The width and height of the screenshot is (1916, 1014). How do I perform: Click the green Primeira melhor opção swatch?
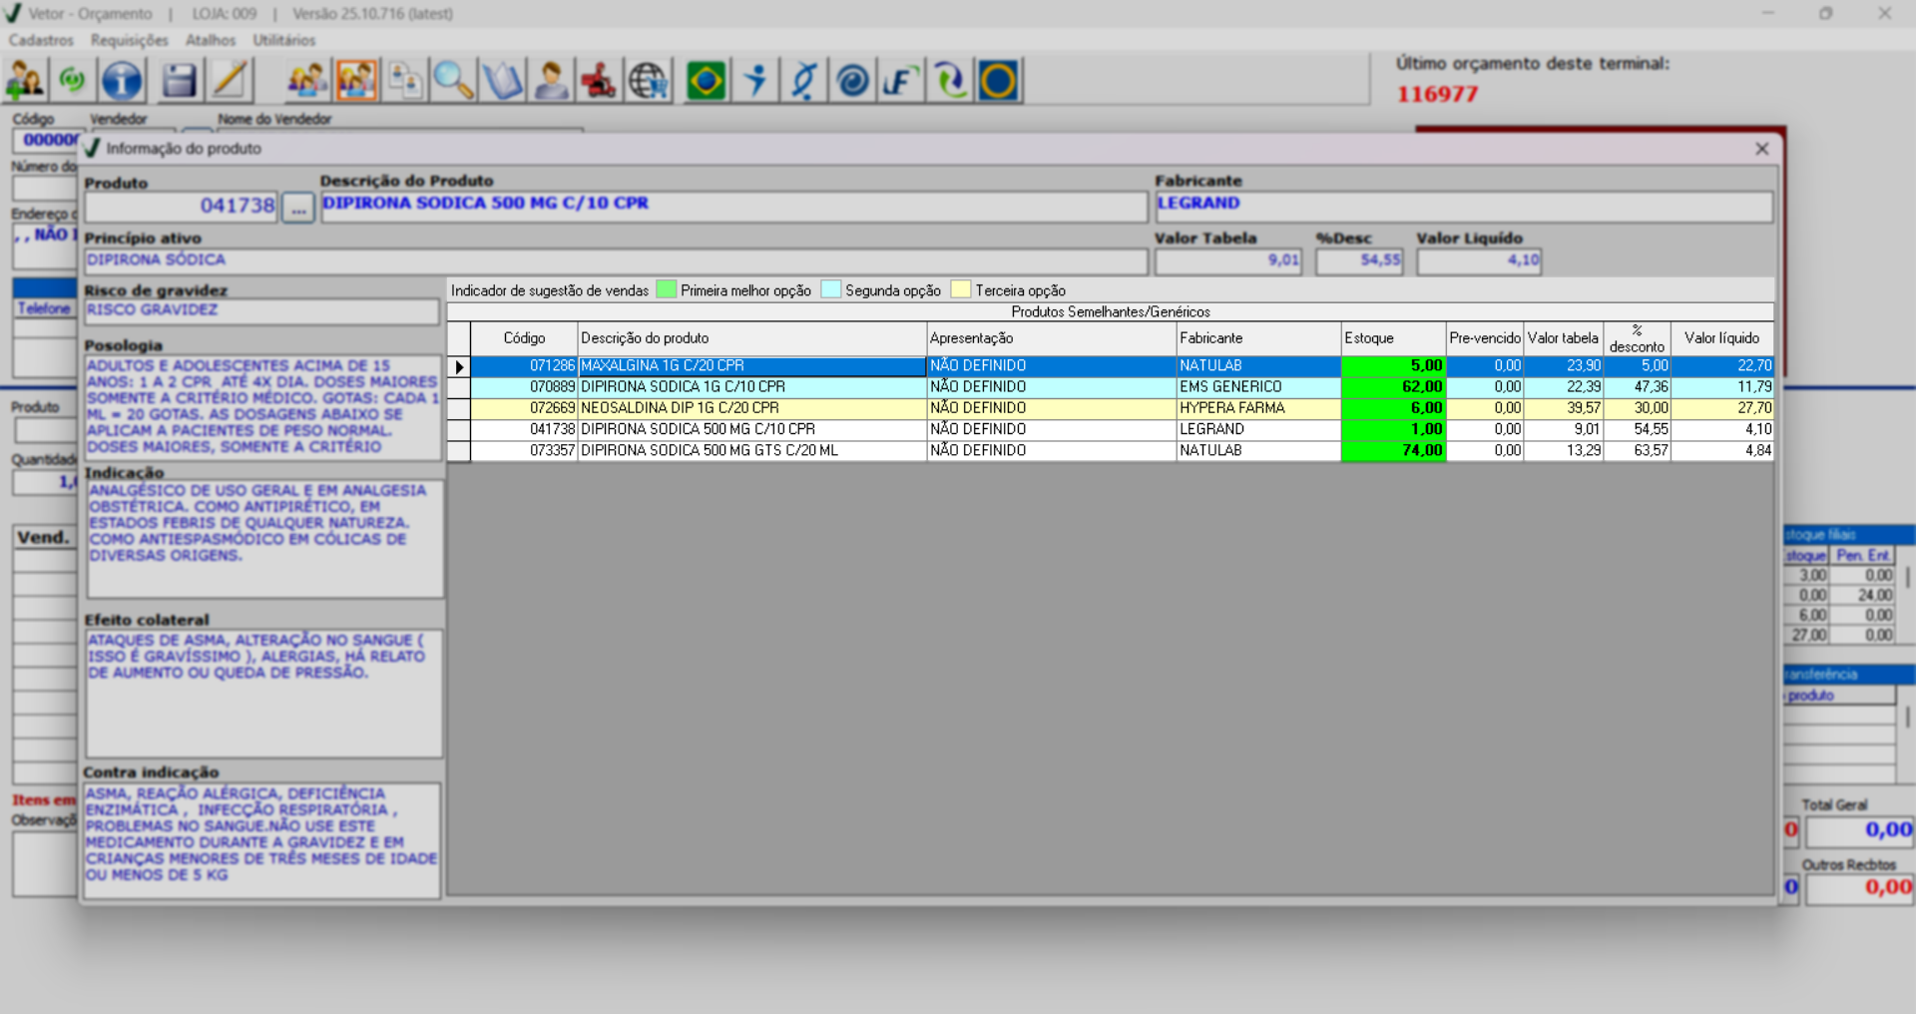[x=666, y=290]
